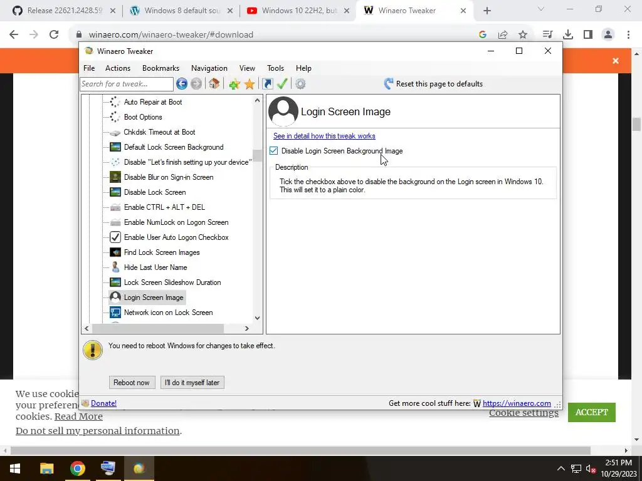Open the Help menu
The height and width of the screenshot is (481, 642).
point(303,68)
